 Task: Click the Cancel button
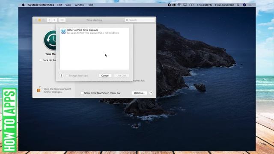pos(105,76)
